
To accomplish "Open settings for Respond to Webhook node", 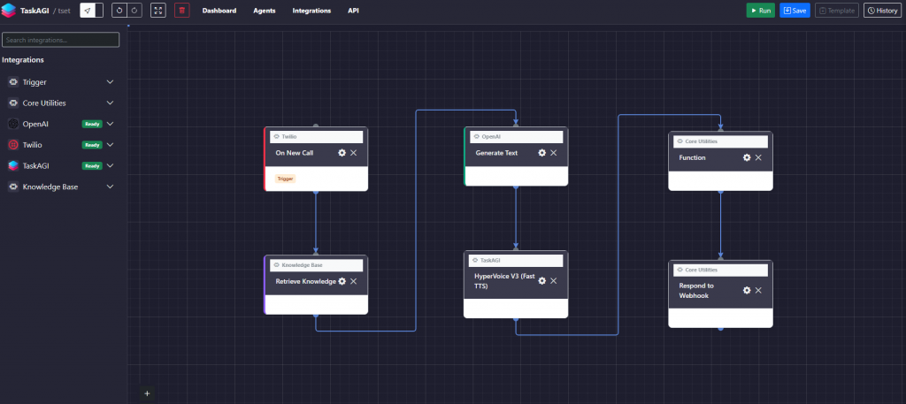I will click(747, 290).
